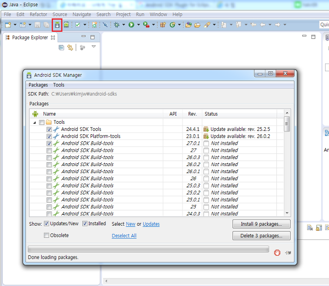Uncheck Build-tools 27.0.1 checkbox
Image resolution: width=329 pixels, height=286 pixels.
49,144
